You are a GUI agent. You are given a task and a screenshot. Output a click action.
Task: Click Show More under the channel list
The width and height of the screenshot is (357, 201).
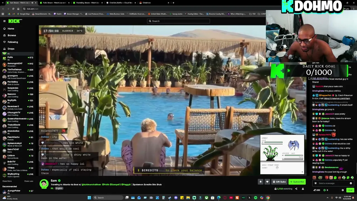(7, 181)
